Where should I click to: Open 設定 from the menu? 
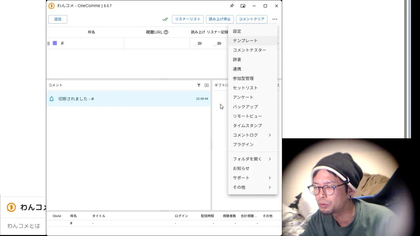click(x=253, y=31)
